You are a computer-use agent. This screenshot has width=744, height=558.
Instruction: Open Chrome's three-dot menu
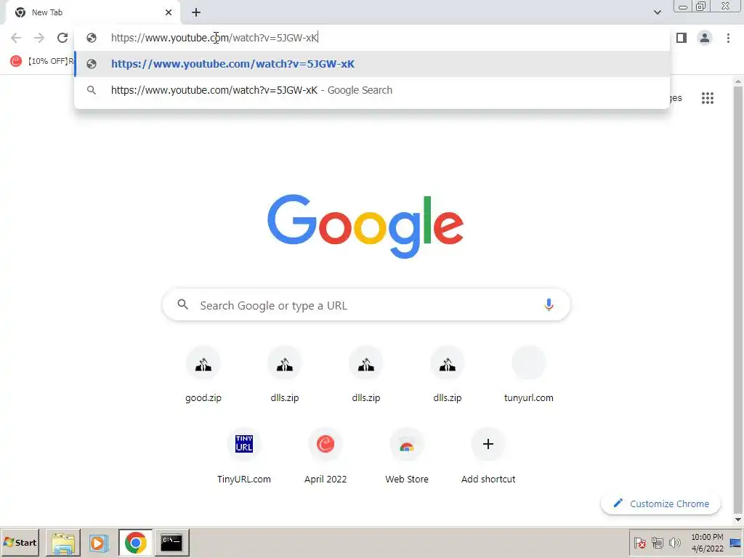[728, 38]
